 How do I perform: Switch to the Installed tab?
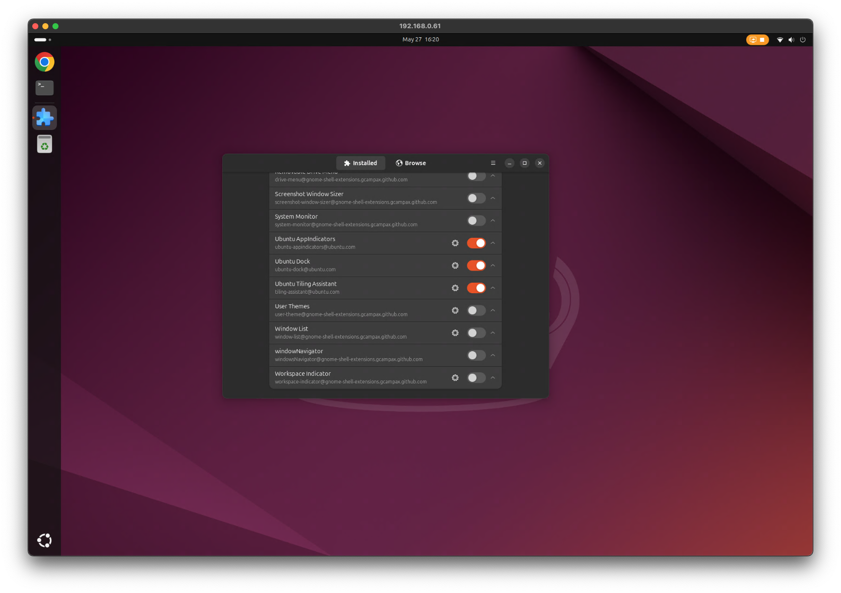[x=361, y=163]
